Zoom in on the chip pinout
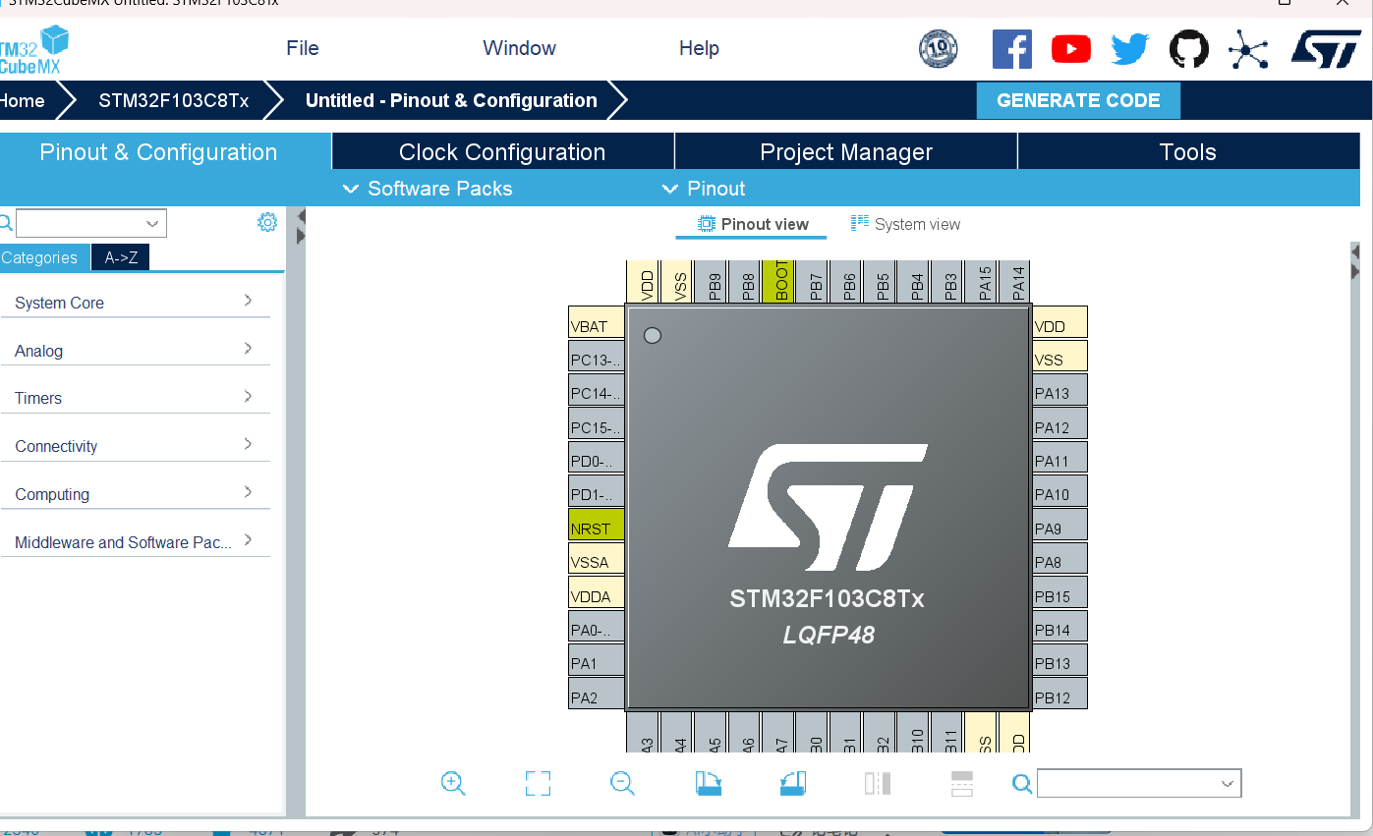 click(453, 783)
